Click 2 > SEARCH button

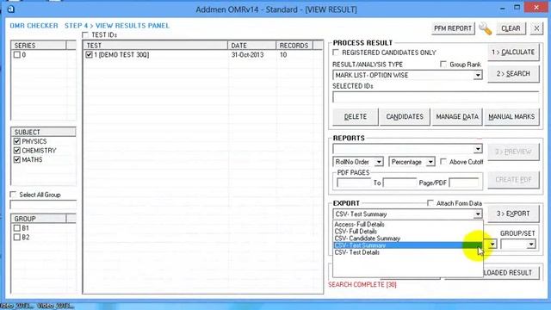[x=513, y=74]
